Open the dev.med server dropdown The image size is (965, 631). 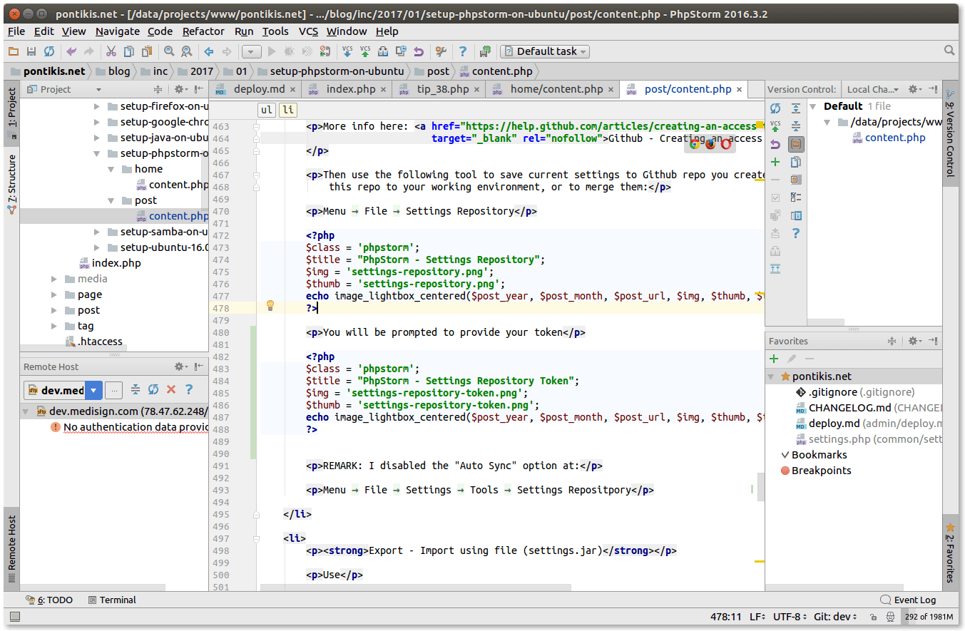pos(94,390)
